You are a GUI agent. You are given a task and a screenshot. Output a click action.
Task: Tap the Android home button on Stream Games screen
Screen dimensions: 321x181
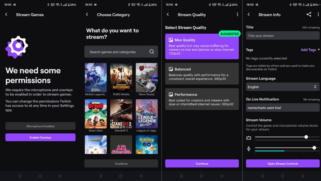click(x=40, y=176)
